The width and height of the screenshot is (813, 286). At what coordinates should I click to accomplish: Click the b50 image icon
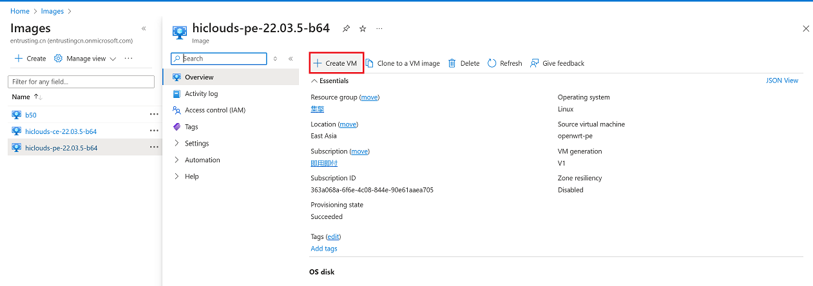pos(17,115)
